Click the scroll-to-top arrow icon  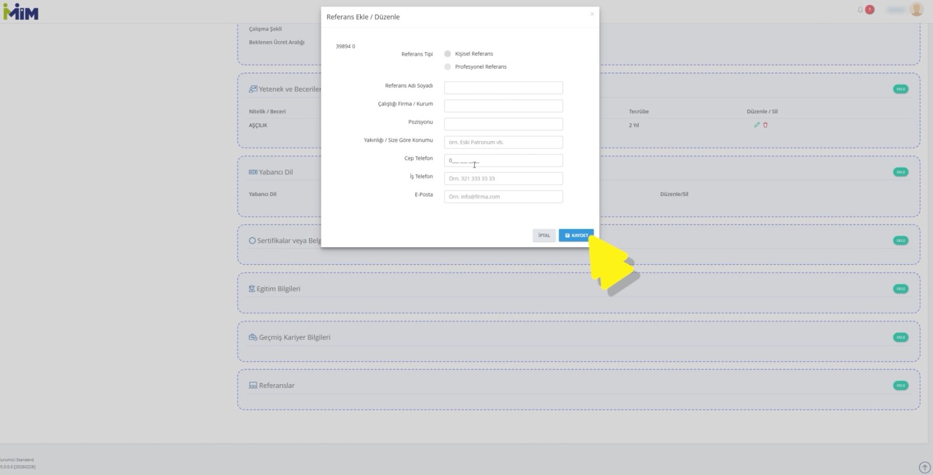tap(924, 467)
